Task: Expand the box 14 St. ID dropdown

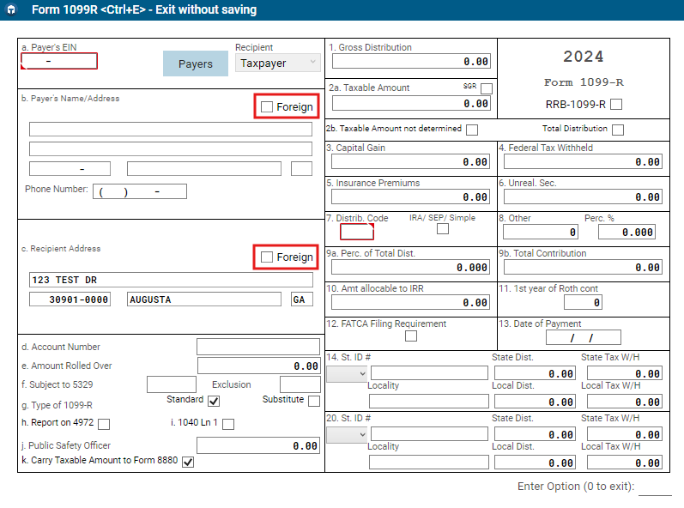Action: (x=347, y=374)
